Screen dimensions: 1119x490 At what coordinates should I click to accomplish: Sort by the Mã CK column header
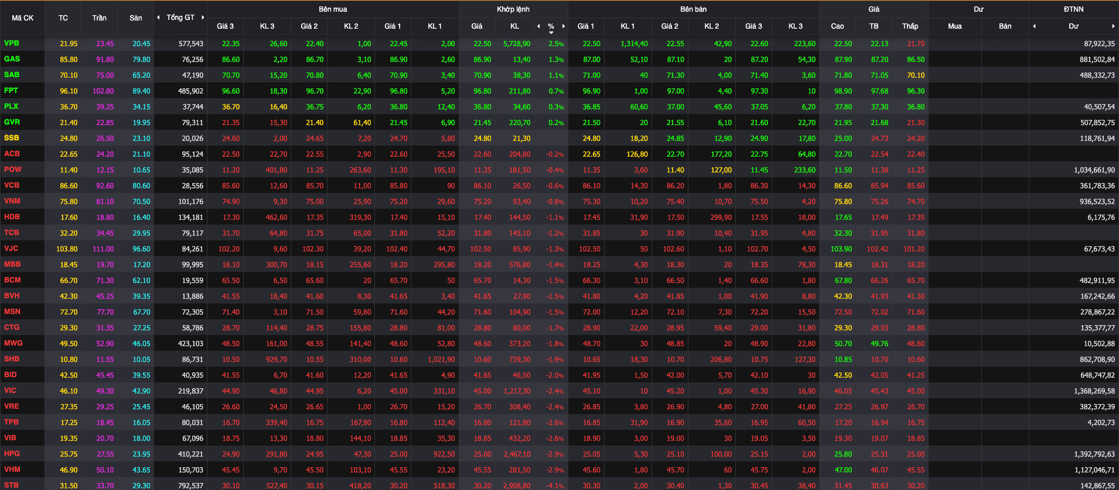coord(22,18)
